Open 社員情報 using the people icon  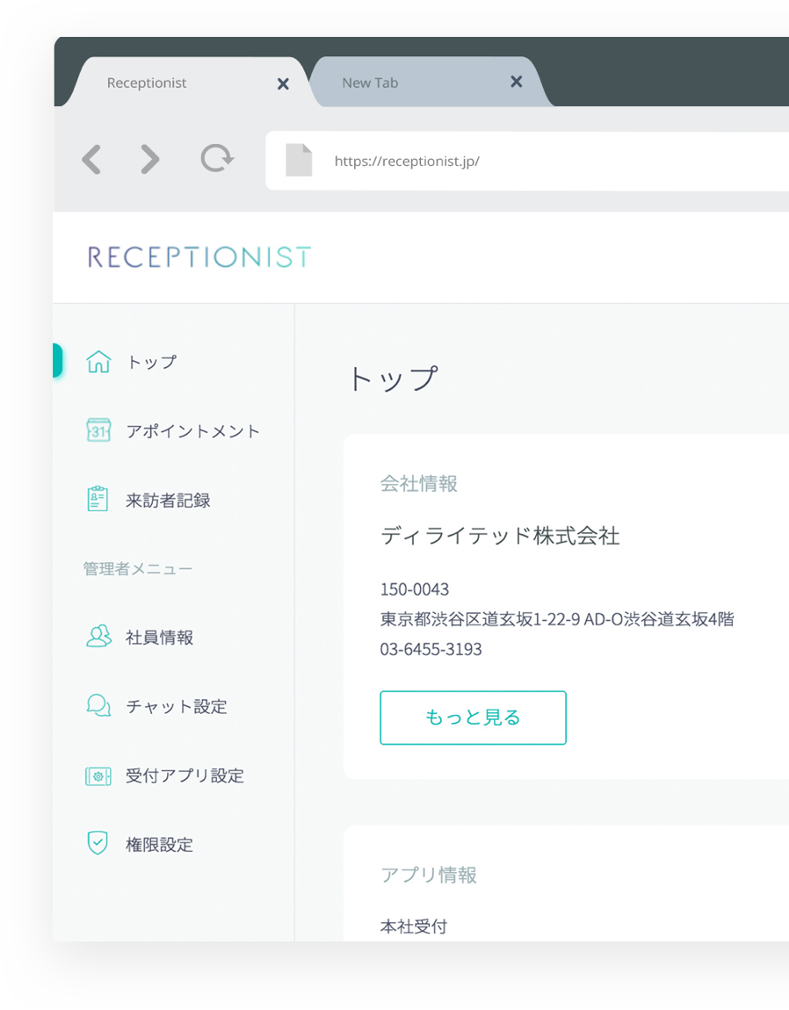click(98, 637)
